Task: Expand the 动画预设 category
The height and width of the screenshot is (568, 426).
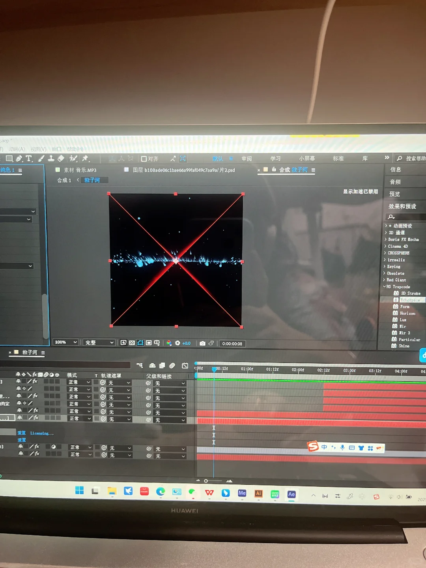Action: click(x=386, y=226)
